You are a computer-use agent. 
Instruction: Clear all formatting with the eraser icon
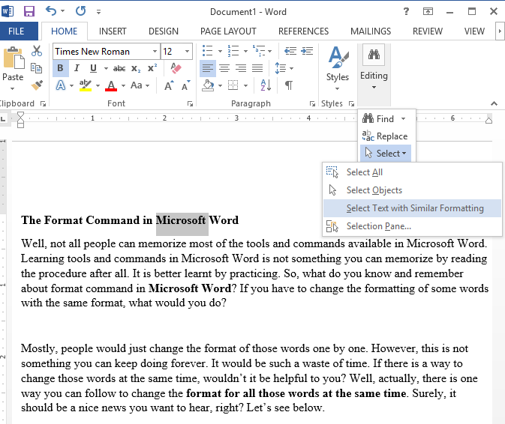tap(176, 68)
